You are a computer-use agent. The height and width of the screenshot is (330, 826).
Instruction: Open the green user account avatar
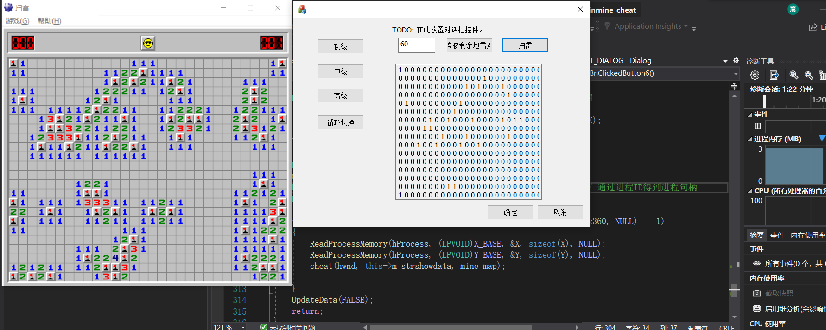tap(793, 9)
